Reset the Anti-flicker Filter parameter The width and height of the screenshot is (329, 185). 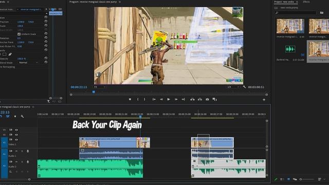pyautogui.click(x=46, y=46)
